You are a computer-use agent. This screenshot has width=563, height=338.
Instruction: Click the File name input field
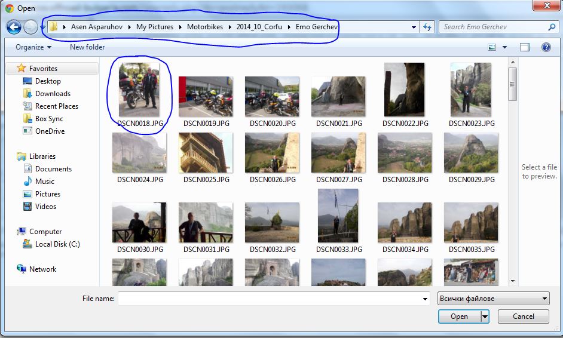pyautogui.click(x=270, y=299)
